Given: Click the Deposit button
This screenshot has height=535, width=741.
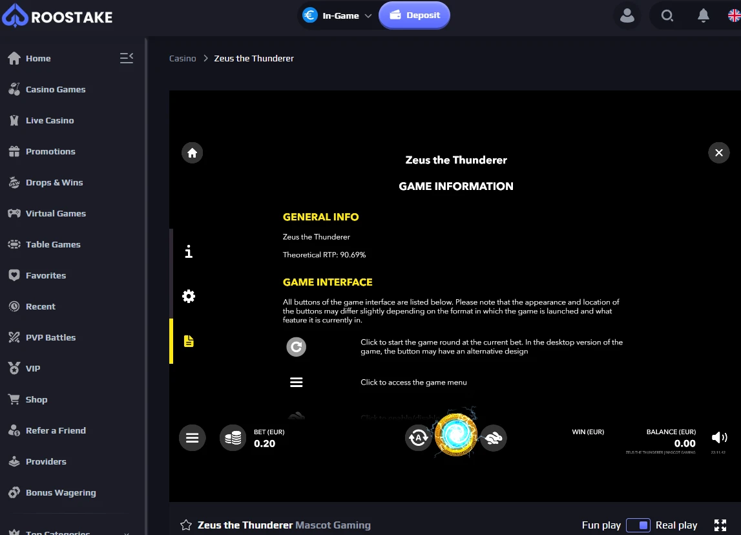Looking at the screenshot, I should click(x=415, y=15).
